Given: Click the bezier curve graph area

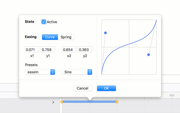Looking at the screenshot, I should [129, 47].
